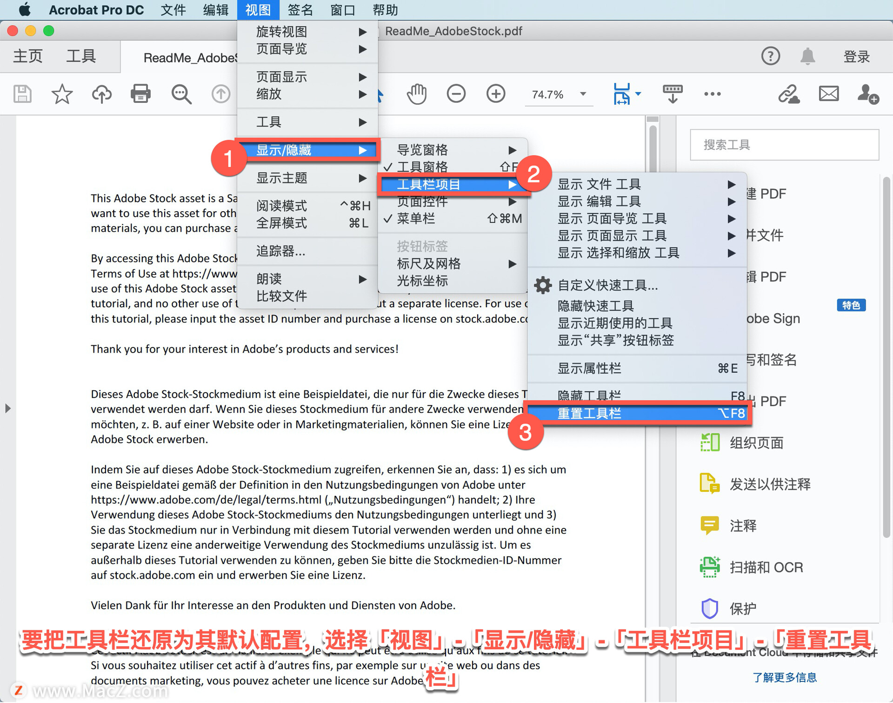This screenshot has width=893, height=703.
Task: Toggle 显示“共享”按钮标签 option
Action: click(x=637, y=340)
